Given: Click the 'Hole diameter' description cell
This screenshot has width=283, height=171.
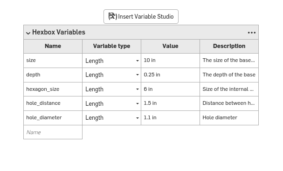Looking at the screenshot, I should 229,118.
